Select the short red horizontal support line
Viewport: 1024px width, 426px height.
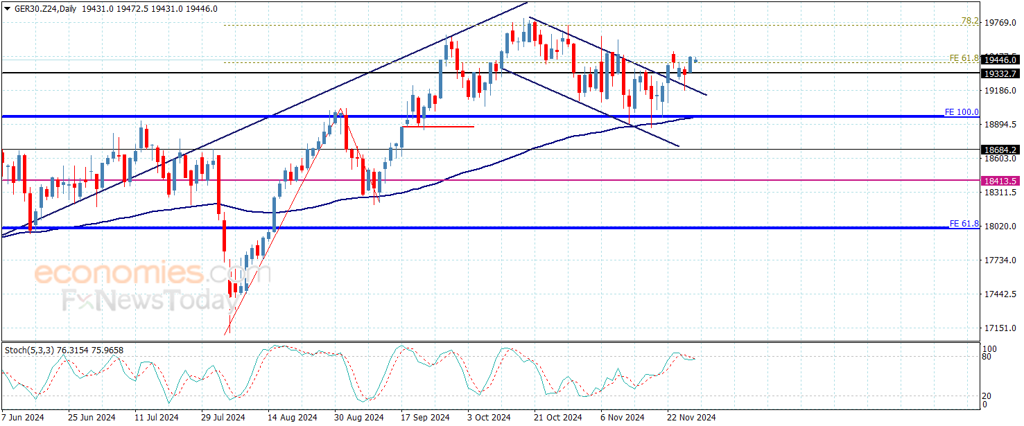click(x=438, y=126)
